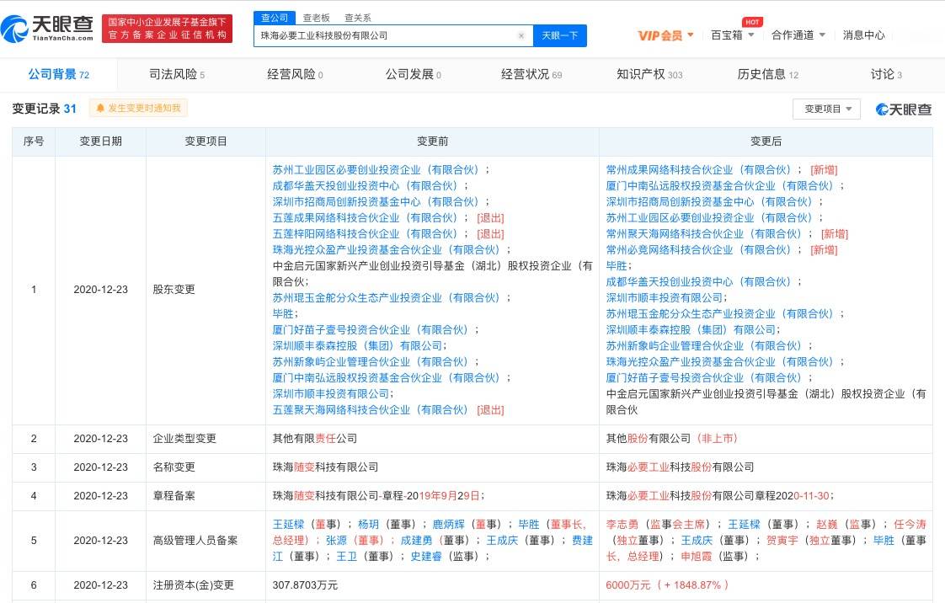Open the VIP会员 dropdown menu
Image resolution: width=945 pixels, height=603 pixels.
pos(665,35)
